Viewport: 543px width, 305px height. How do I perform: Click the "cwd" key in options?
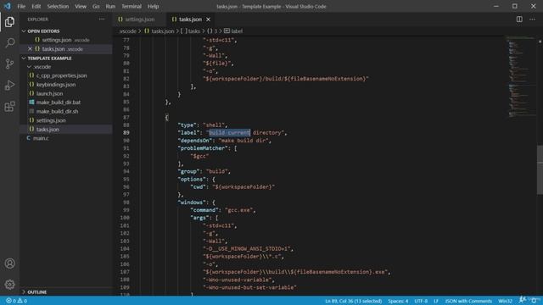pyautogui.click(x=199, y=186)
